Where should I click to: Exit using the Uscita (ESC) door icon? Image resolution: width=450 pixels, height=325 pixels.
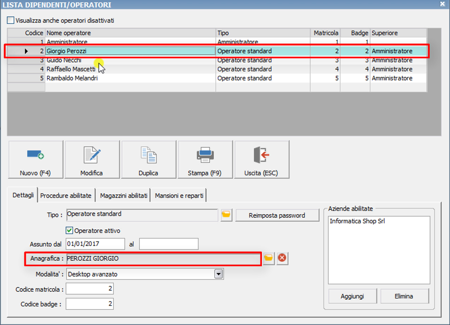(261, 155)
